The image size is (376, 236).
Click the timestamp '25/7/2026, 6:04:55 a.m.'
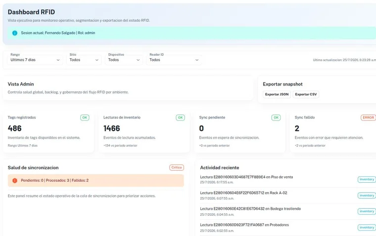217,215
